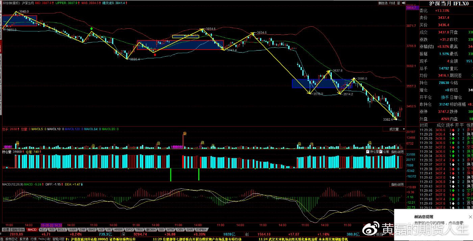The image size is (473, 241).
Task: Switch to the 新DMA indicator tab
Action: click(151, 230)
